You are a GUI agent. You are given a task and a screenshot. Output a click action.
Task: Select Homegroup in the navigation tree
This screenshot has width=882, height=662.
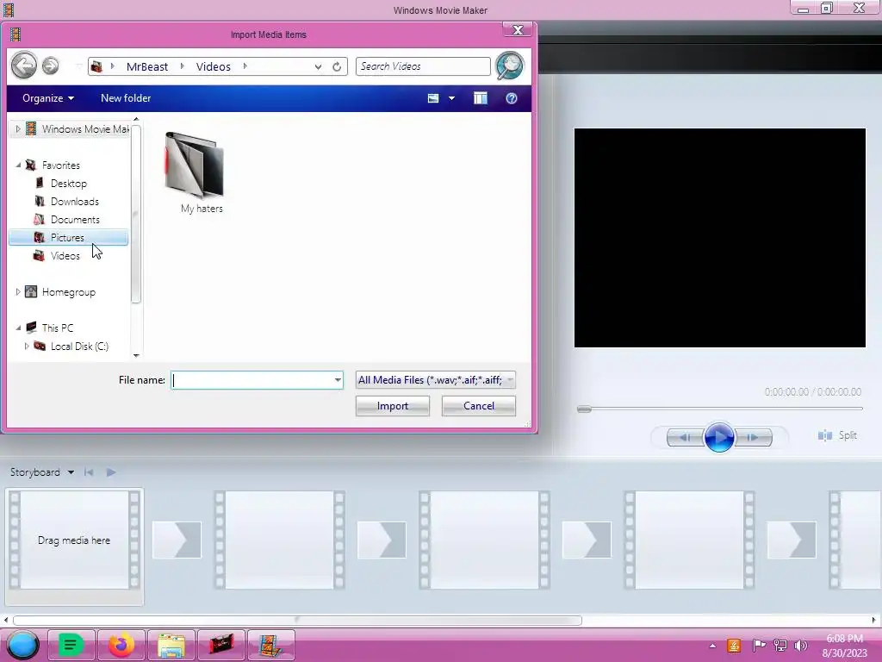[x=69, y=292]
